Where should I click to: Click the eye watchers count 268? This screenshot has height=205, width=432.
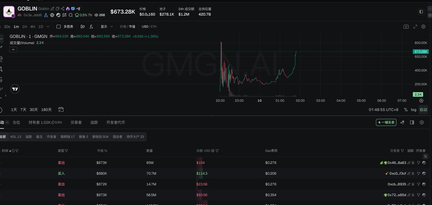(x=99, y=15)
